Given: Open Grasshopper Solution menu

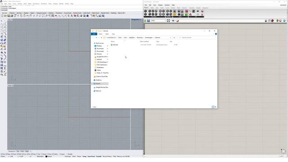Looking at the screenshot, I should click(167, 5).
